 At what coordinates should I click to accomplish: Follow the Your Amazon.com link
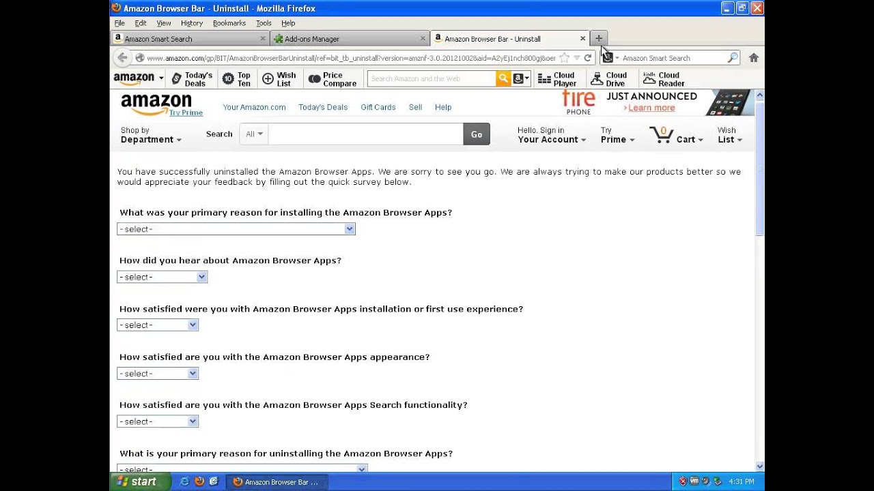pyautogui.click(x=254, y=107)
